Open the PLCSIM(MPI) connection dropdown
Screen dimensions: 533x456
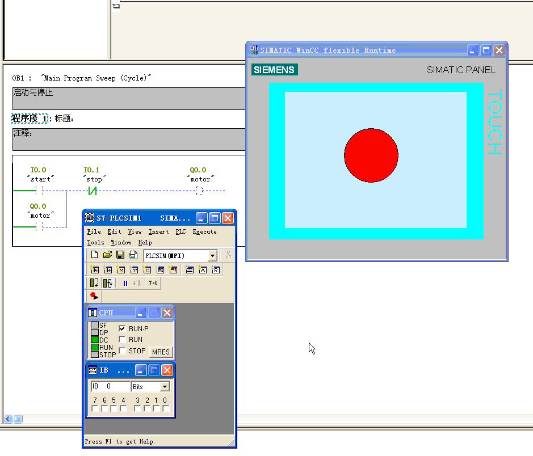[x=212, y=256]
